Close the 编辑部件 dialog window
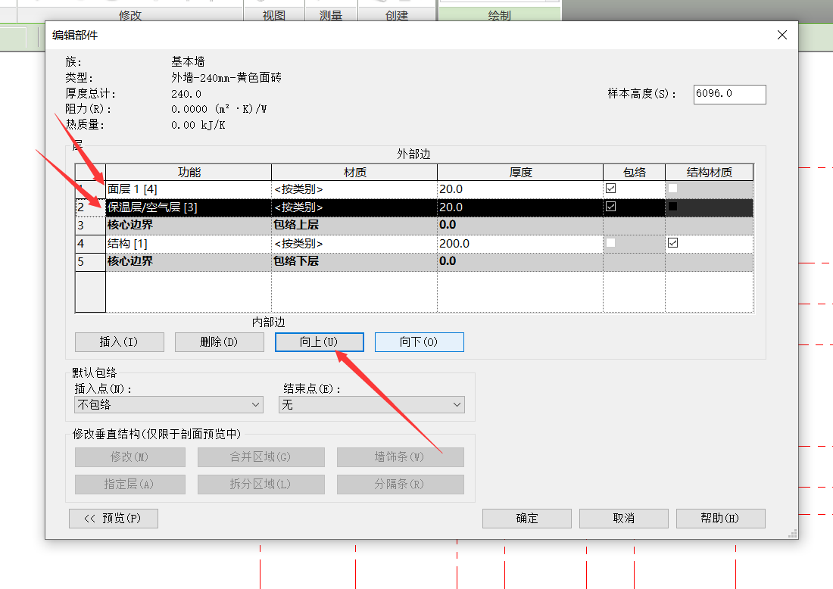 coord(782,35)
